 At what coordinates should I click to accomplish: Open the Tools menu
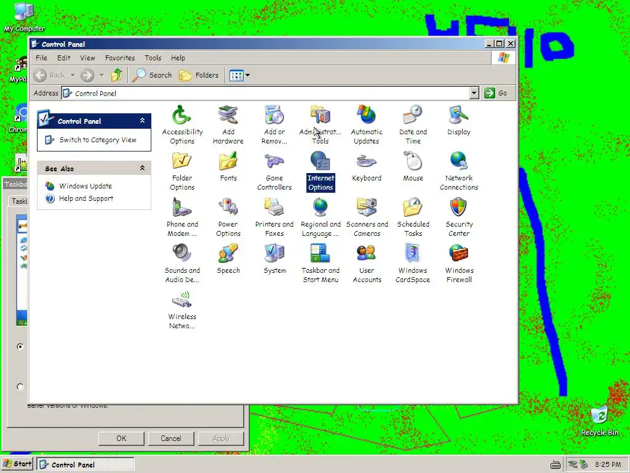coord(153,58)
